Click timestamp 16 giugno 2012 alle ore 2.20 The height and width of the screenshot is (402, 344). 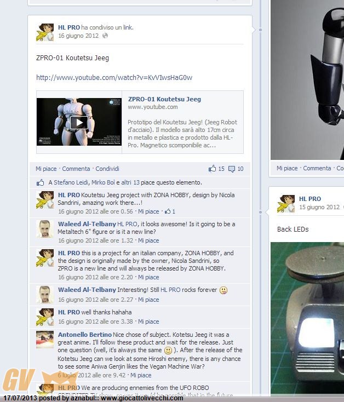[95, 277]
